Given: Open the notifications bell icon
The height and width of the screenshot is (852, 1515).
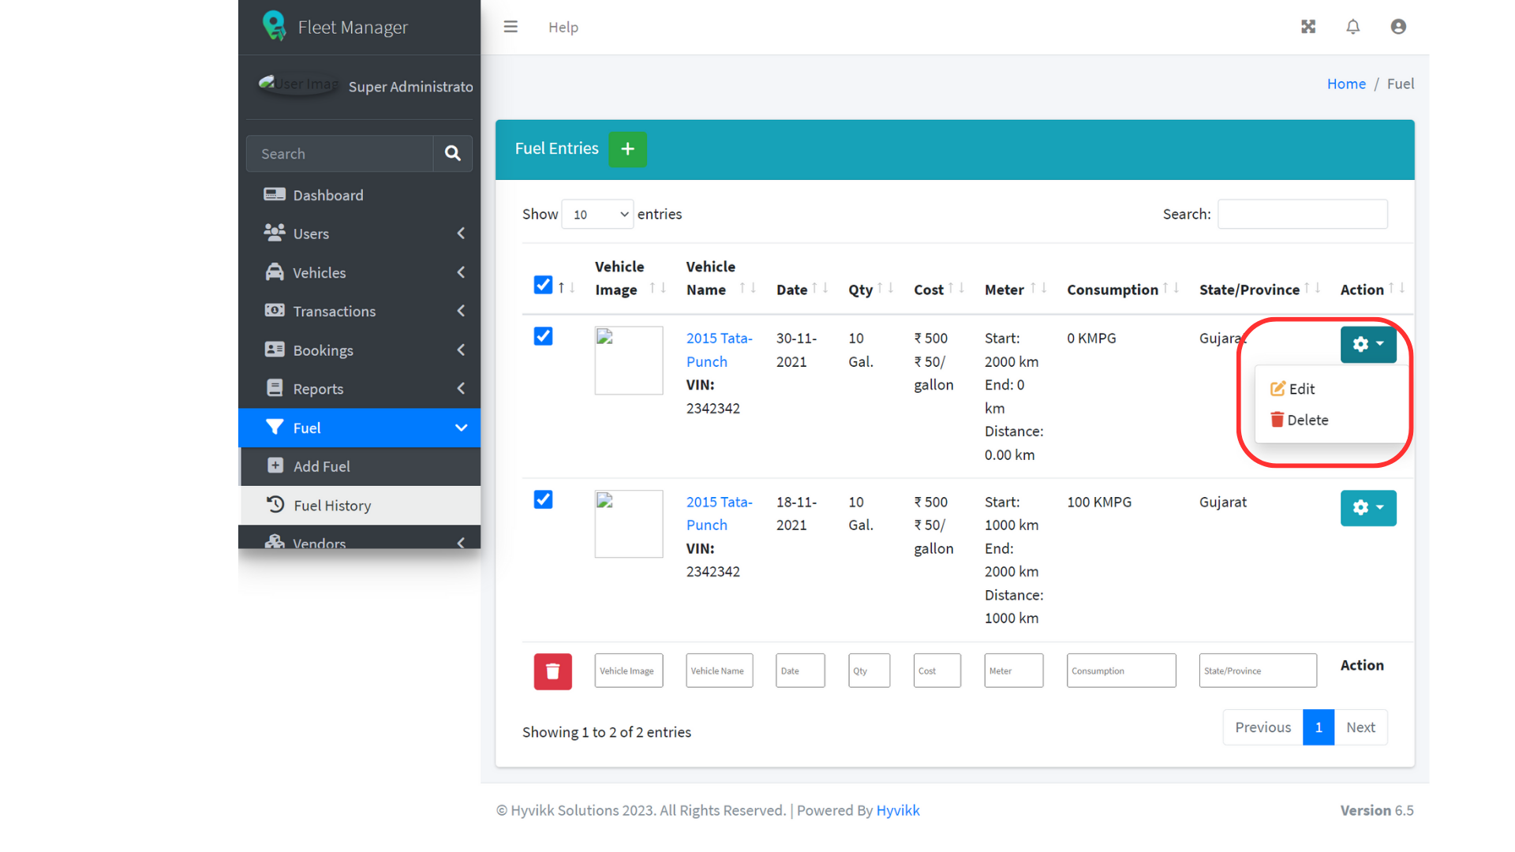Looking at the screenshot, I should coord(1353,27).
